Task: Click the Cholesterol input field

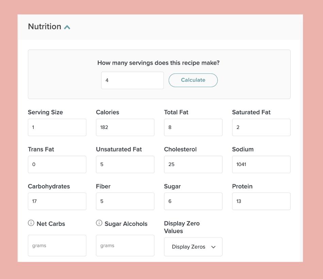Action: point(193,164)
